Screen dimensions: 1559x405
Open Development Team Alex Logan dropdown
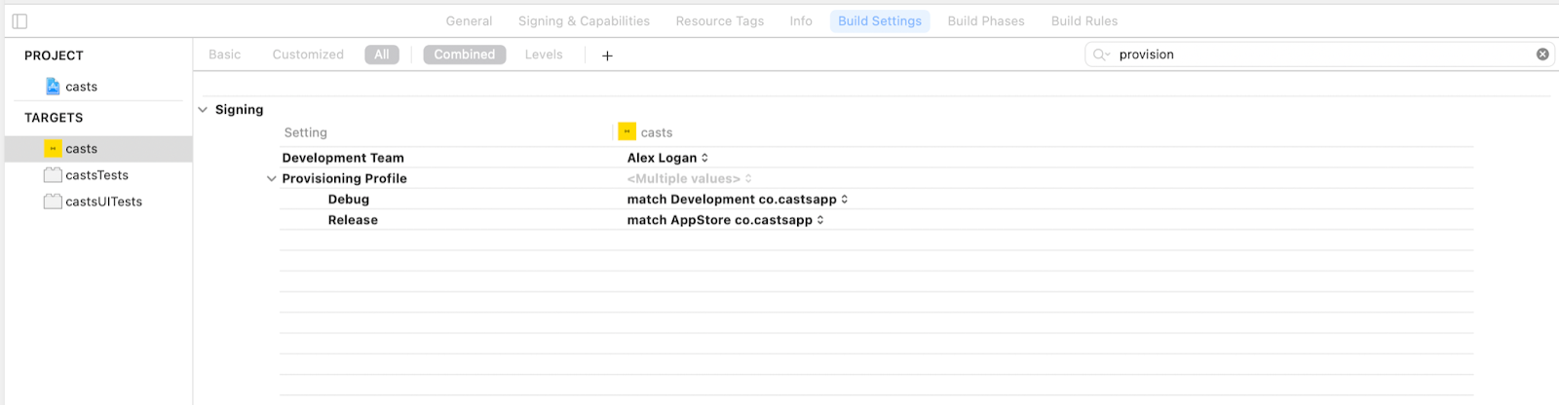tap(668, 158)
